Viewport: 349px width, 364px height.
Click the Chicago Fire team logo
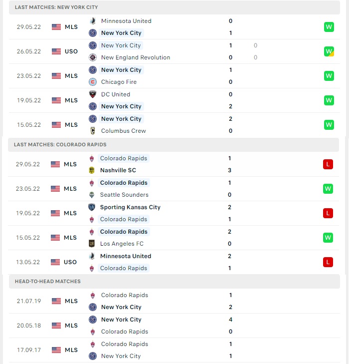pyautogui.click(x=93, y=82)
